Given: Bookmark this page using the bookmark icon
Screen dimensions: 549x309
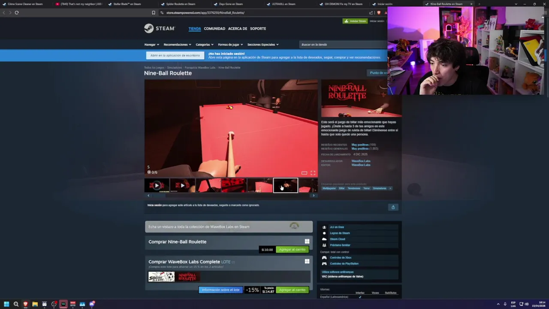Looking at the screenshot, I should (154, 12).
